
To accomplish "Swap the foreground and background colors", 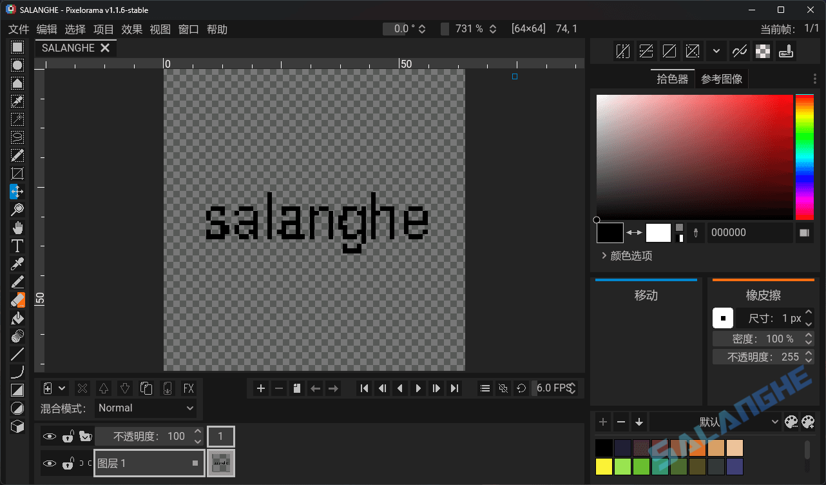I will [x=635, y=233].
